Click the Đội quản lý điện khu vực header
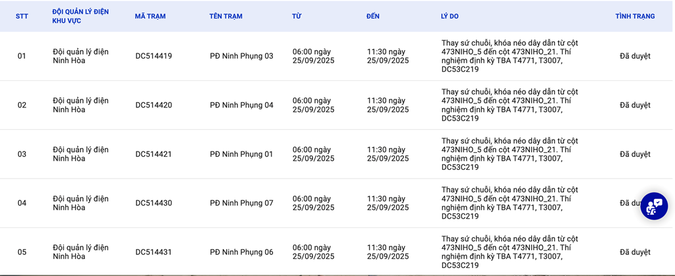The width and height of the screenshot is (675, 276). click(x=80, y=16)
